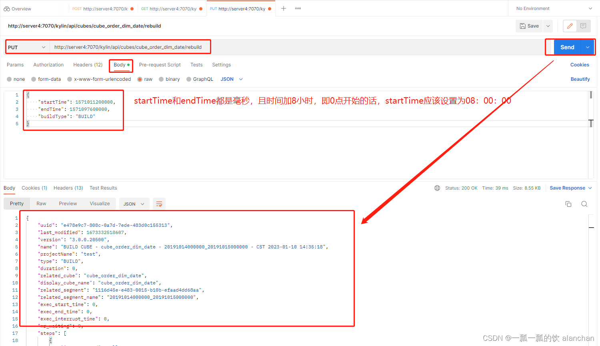
Task: Open the Test Results tab
Action: pyautogui.click(x=103, y=188)
